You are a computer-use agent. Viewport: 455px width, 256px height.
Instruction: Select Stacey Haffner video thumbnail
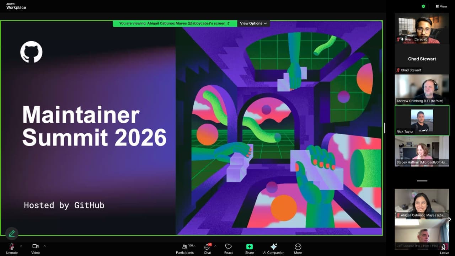[422, 151]
